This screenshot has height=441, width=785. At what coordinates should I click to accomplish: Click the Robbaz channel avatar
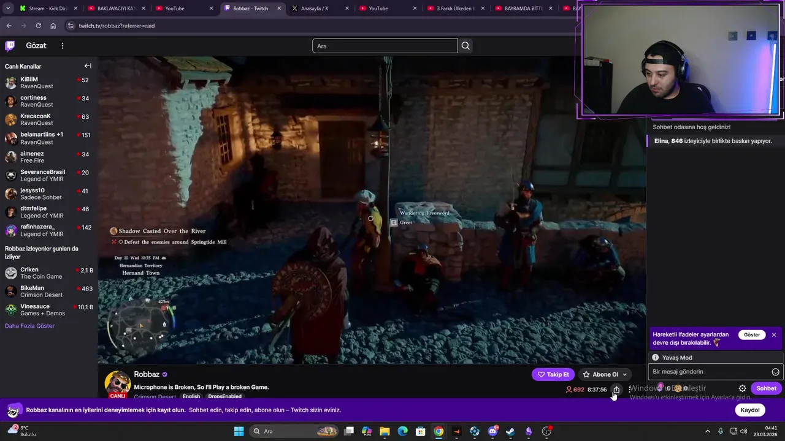(x=117, y=384)
